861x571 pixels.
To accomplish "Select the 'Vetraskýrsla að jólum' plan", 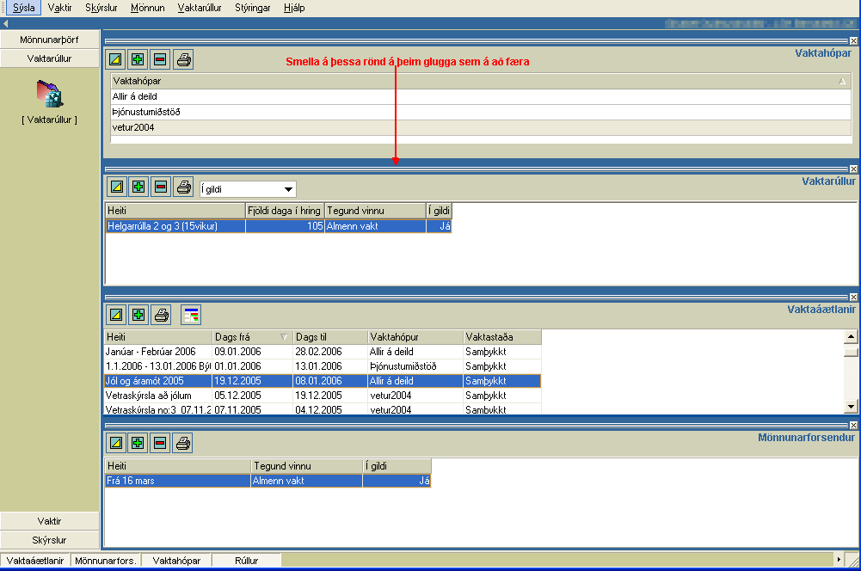I will (323, 396).
